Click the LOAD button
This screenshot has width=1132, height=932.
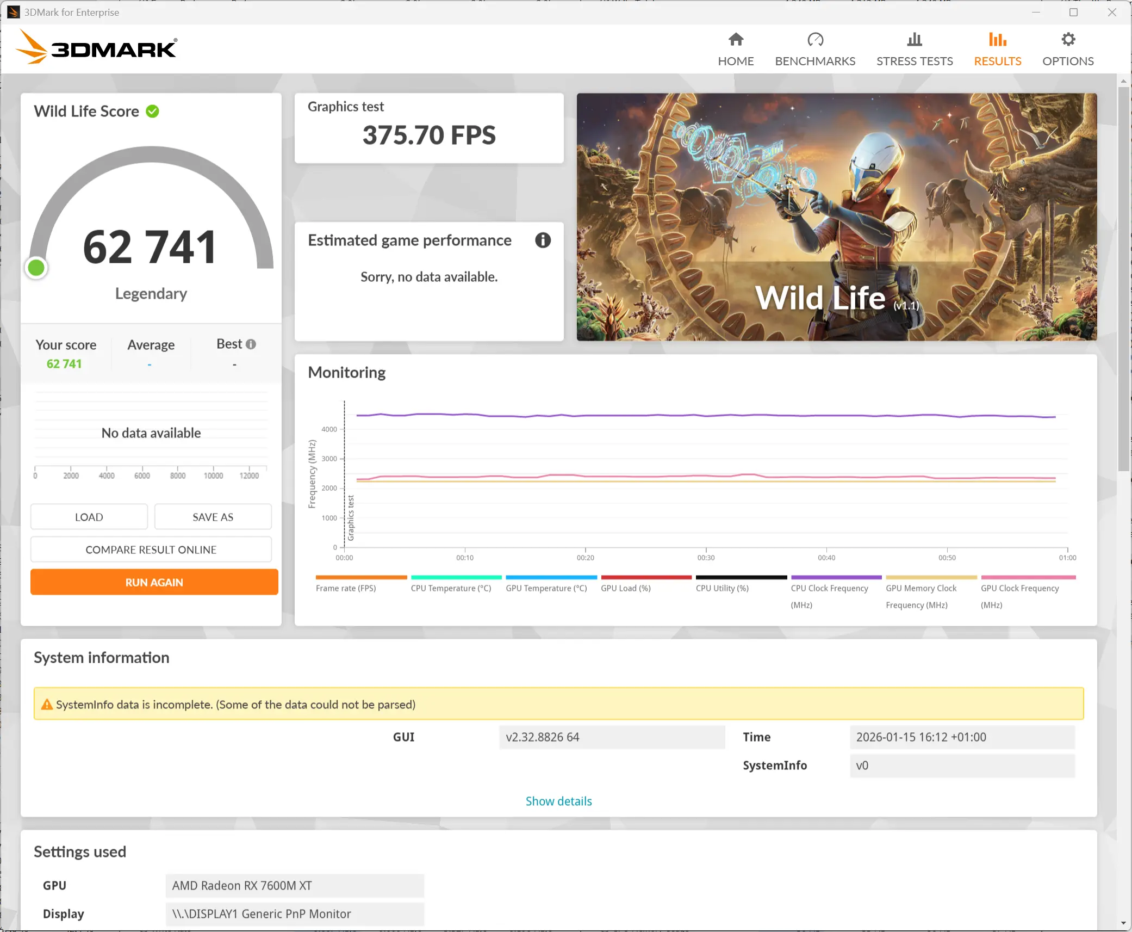89,517
